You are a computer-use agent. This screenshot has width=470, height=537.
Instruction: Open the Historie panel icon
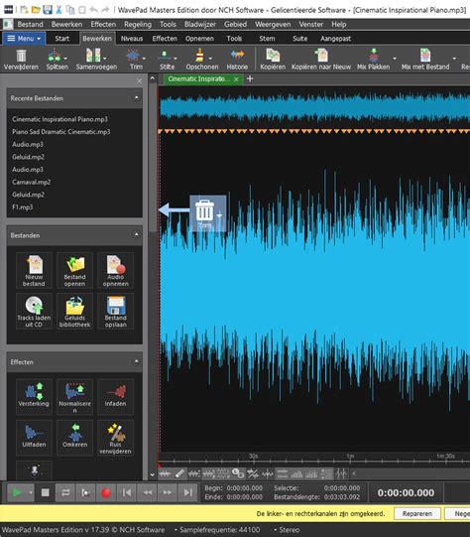point(237,56)
